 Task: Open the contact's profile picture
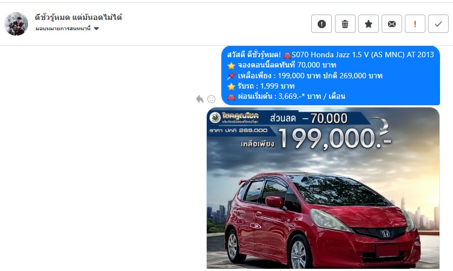16,24
